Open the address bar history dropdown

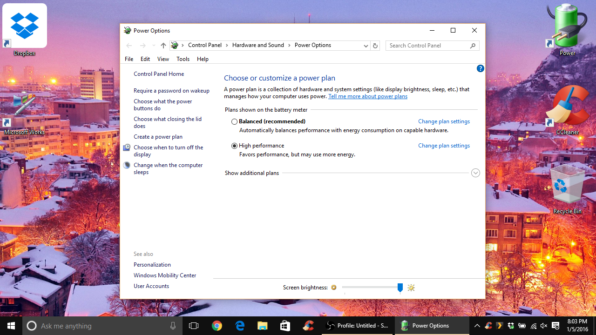[366, 46]
